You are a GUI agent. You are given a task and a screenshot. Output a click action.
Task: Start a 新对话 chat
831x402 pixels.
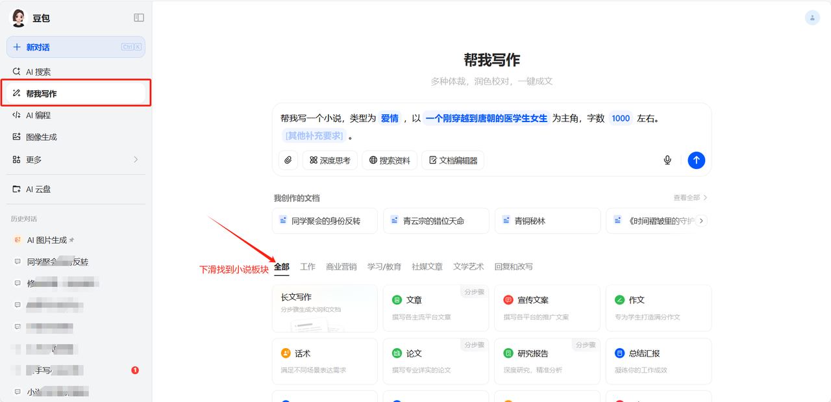(x=76, y=47)
